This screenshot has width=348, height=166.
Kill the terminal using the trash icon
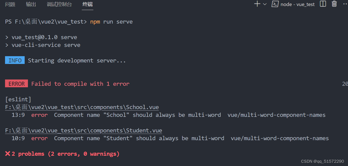coord(334,4)
